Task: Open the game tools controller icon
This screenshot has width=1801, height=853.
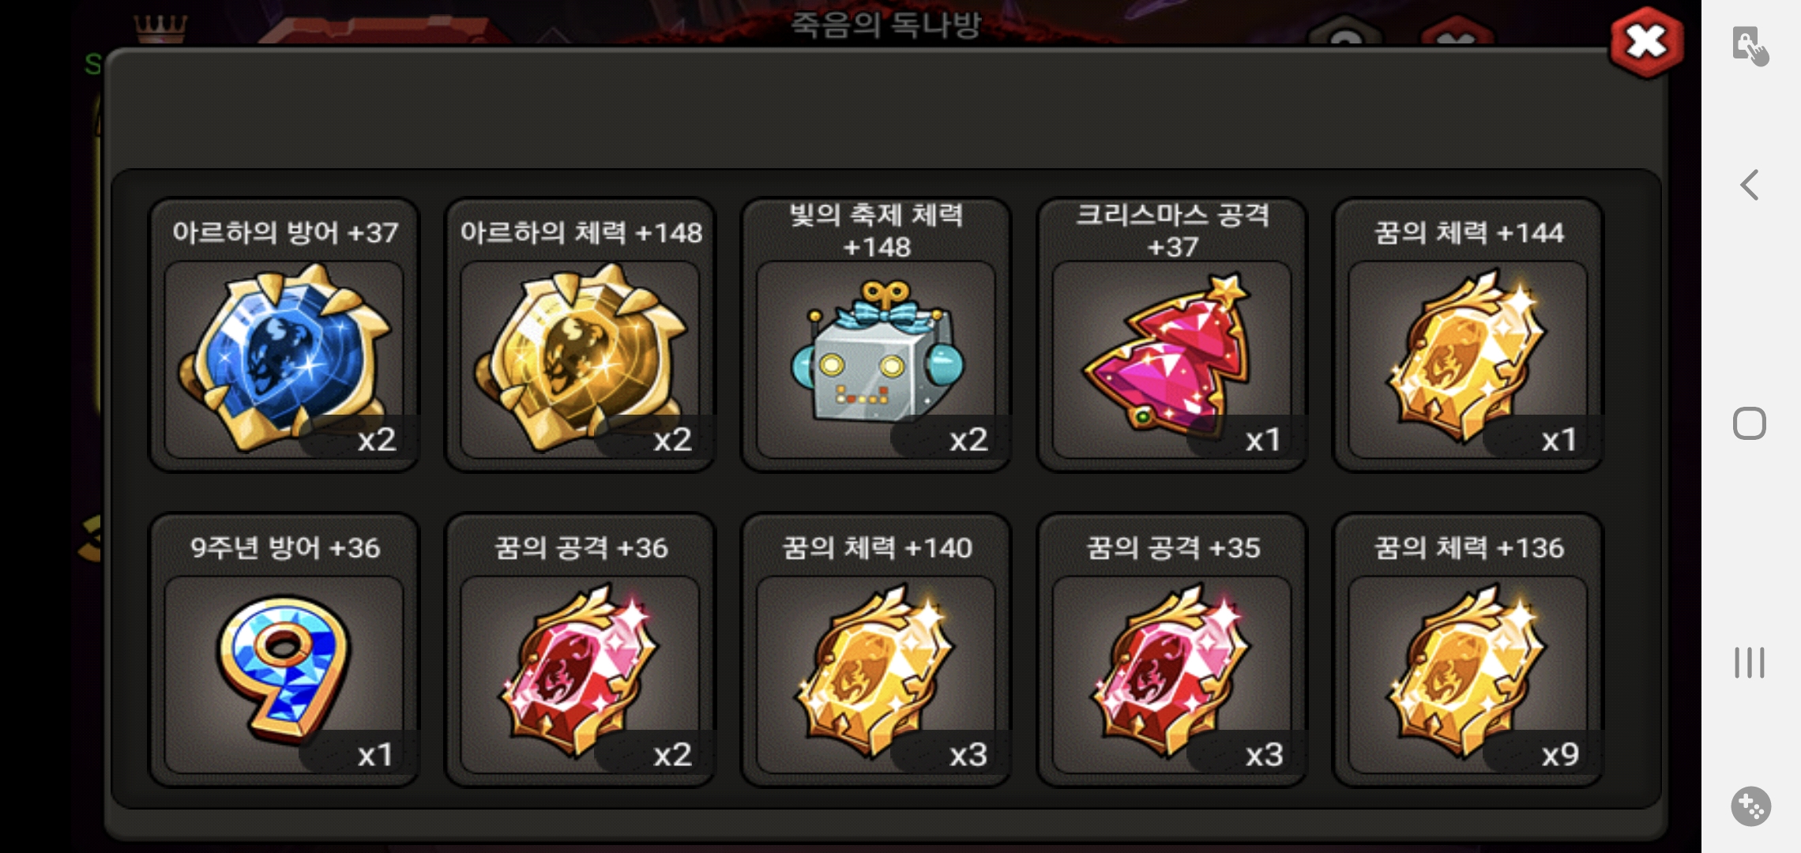Action: pos(1750,806)
